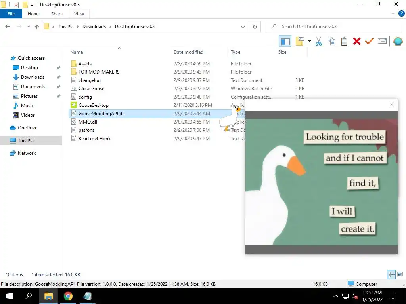Screen dimensions: 406x304
Task: Open the folder options dropdown arrow
Action: [x=309, y=41]
